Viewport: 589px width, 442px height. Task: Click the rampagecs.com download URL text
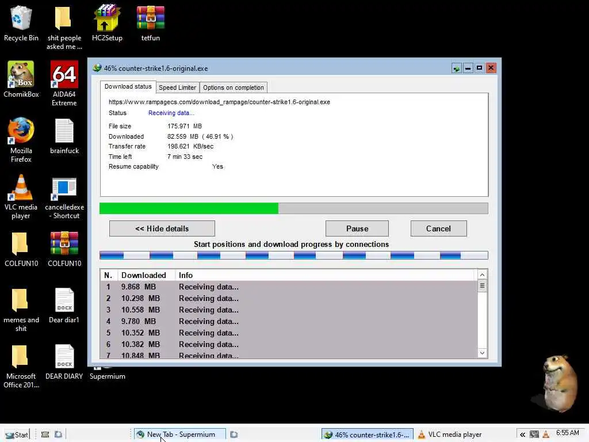[219, 102]
